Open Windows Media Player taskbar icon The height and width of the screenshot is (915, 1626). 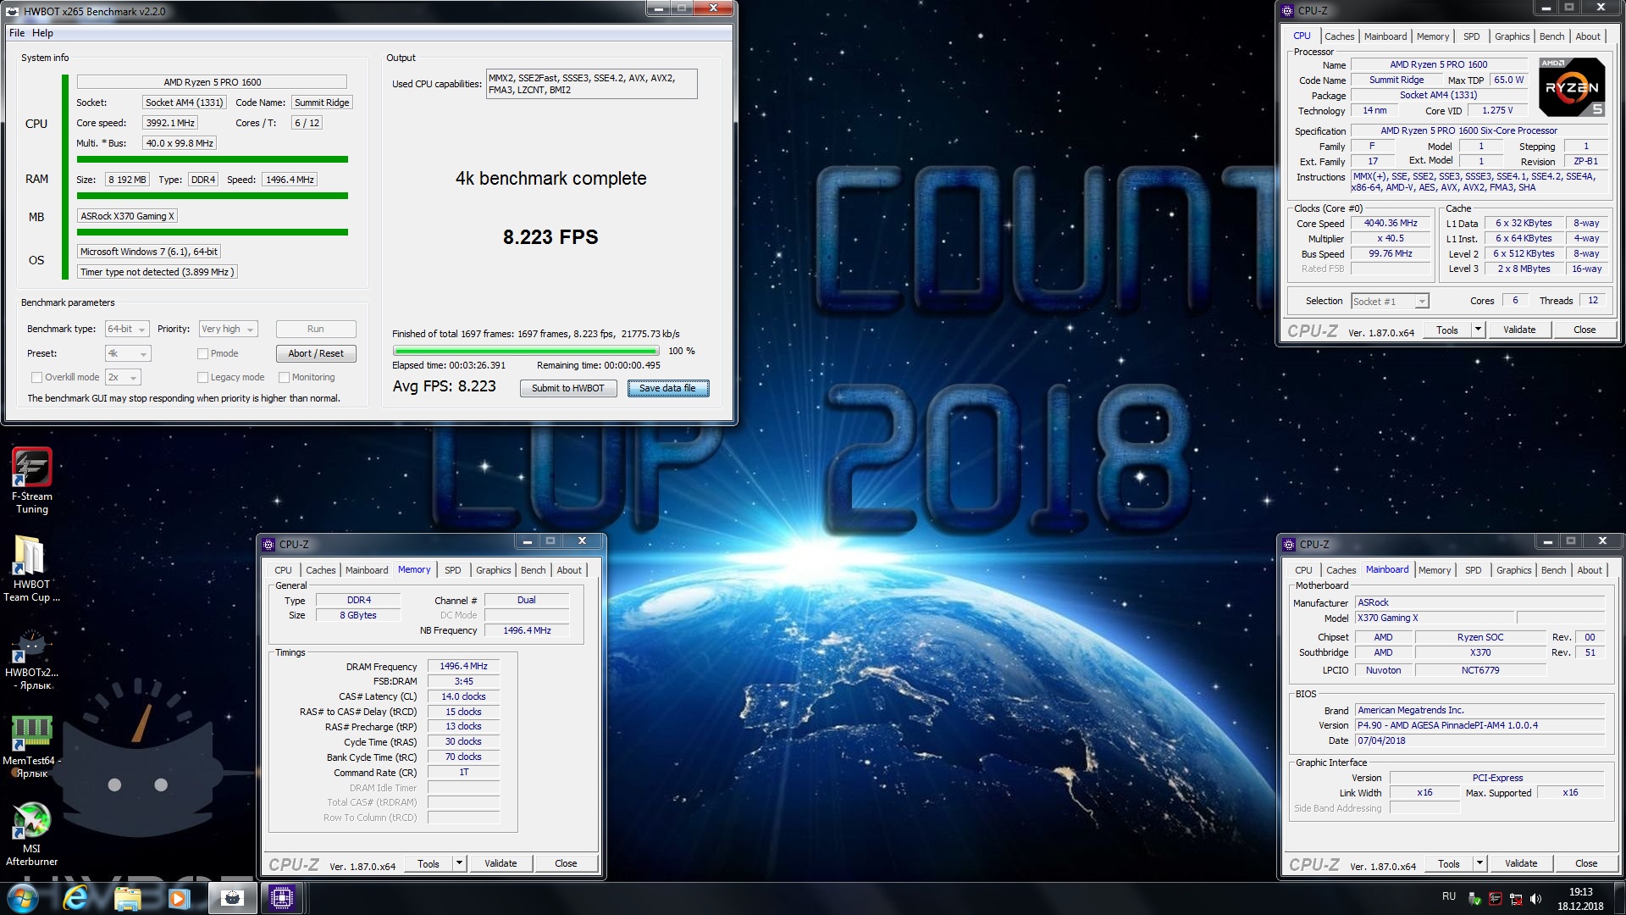point(179,898)
